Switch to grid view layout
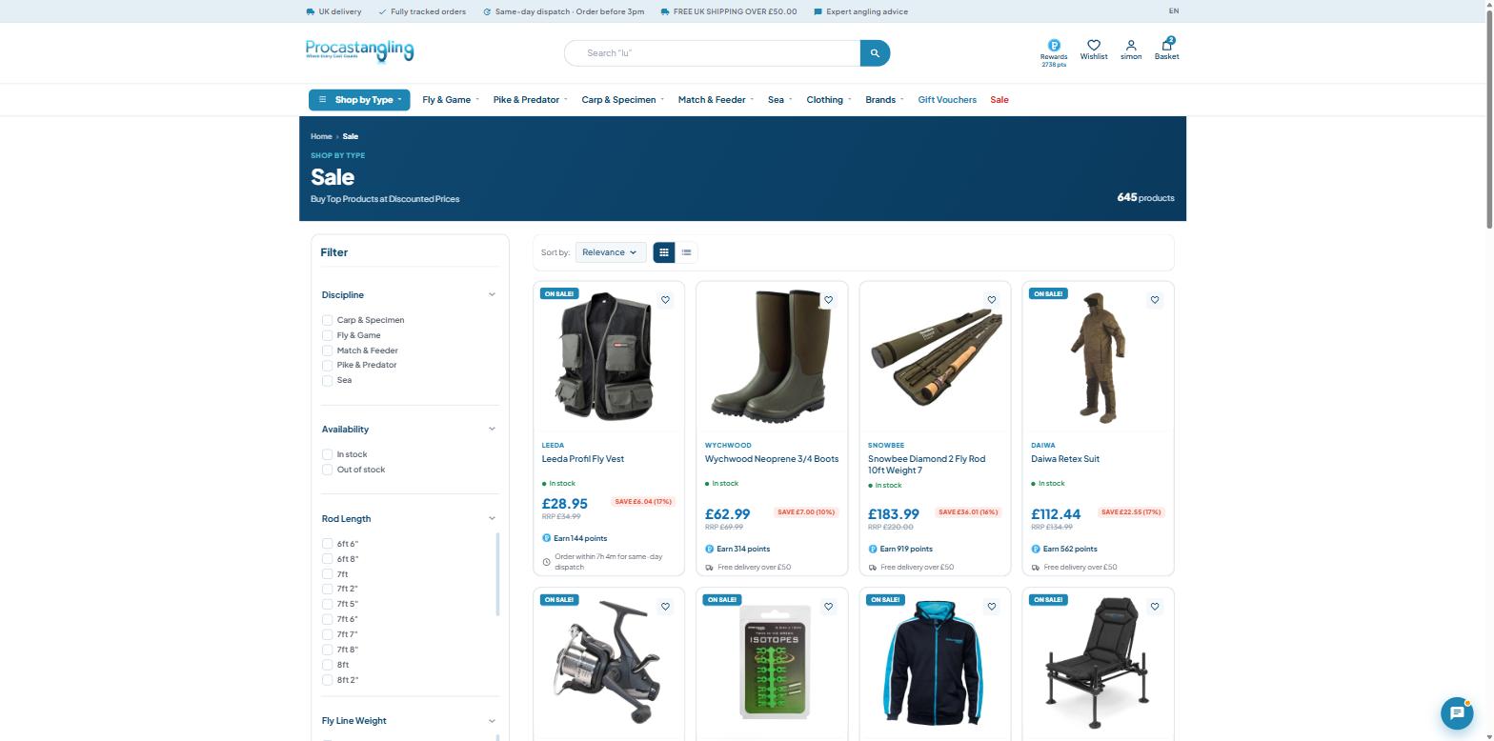The height and width of the screenshot is (741, 1494). coord(664,252)
